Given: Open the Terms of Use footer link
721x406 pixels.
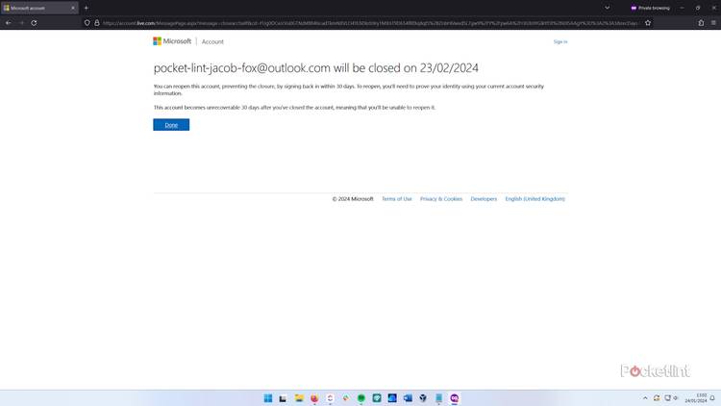Looking at the screenshot, I should point(396,199).
